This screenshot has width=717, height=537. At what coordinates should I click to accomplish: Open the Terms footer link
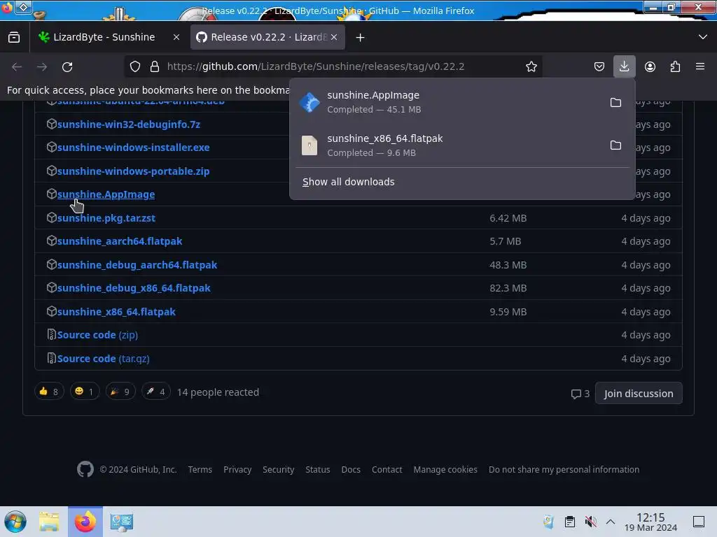pos(200,469)
